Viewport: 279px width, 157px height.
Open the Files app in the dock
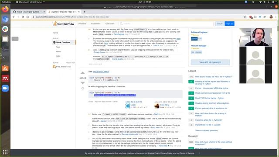click(5, 39)
